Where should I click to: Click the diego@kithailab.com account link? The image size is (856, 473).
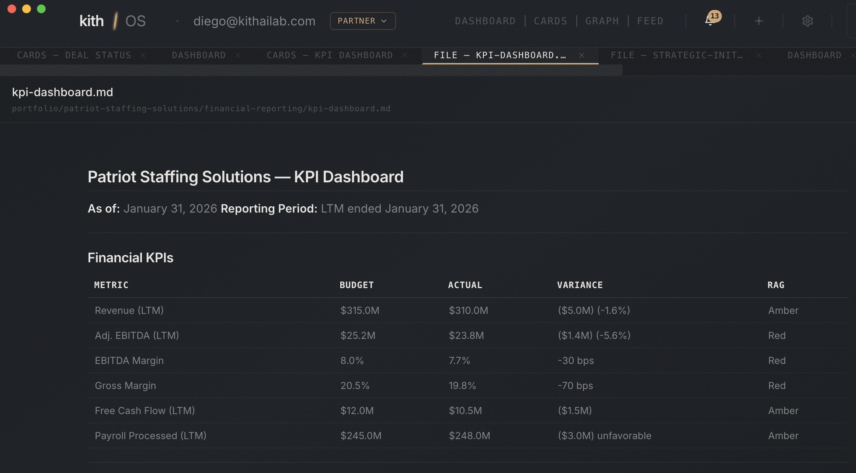tap(254, 21)
